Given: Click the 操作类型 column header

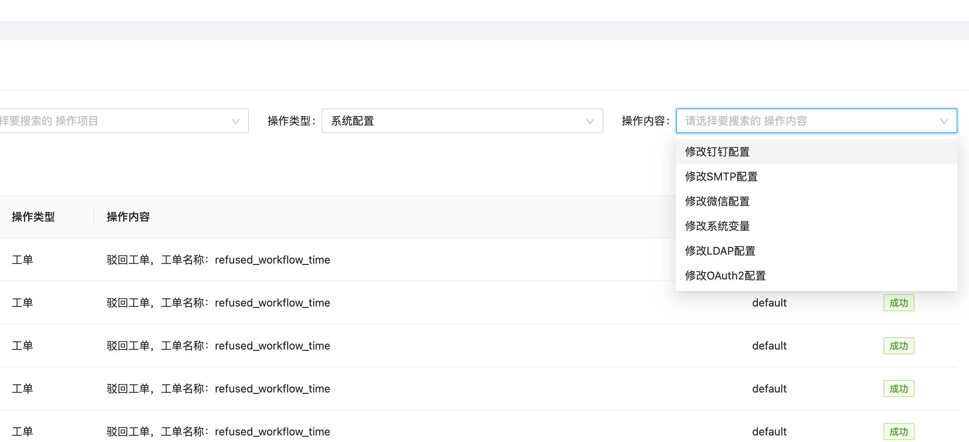Looking at the screenshot, I should pyautogui.click(x=33, y=217).
